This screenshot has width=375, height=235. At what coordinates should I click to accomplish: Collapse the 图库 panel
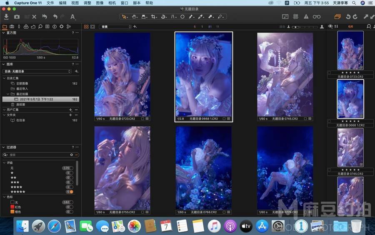point(4,64)
